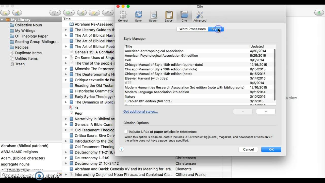
Task: Click book icon beside Deuteronomy 21:10-34:12
Action: 71,163
